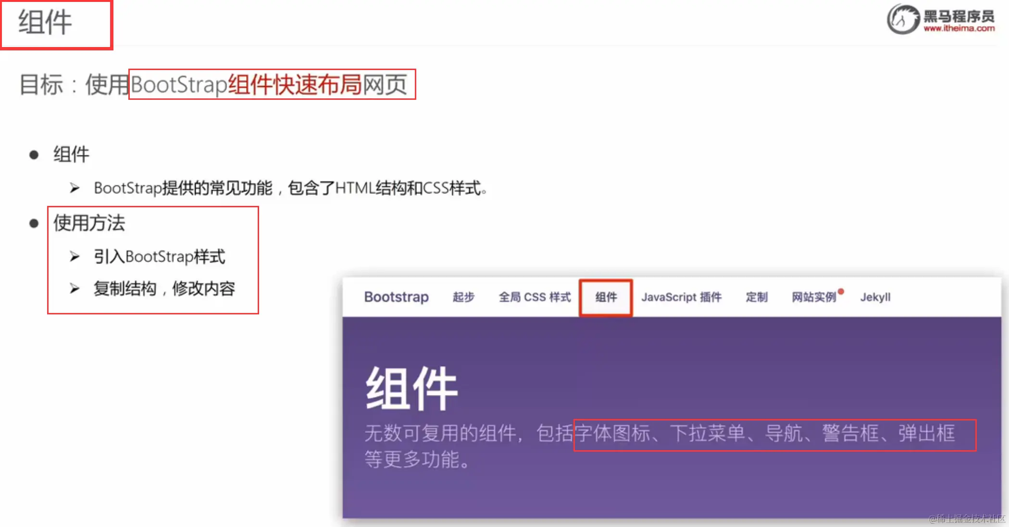Click the arrow bullet before 引入BootStrap样式

coord(75,256)
